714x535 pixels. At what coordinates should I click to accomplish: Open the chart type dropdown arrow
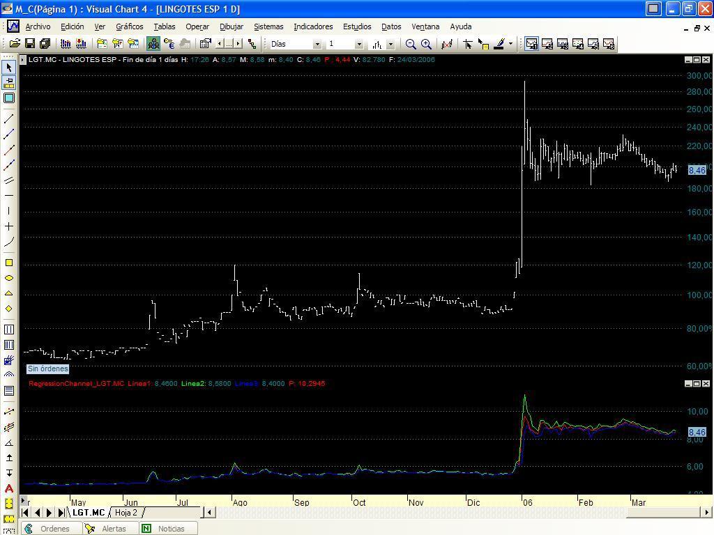[390, 44]
